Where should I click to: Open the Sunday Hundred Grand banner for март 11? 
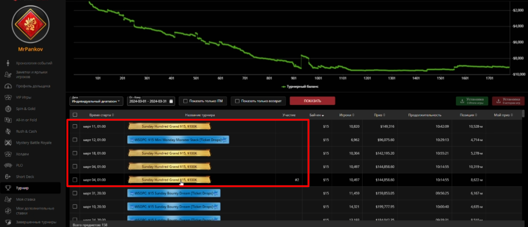click(x=169, y=126)
